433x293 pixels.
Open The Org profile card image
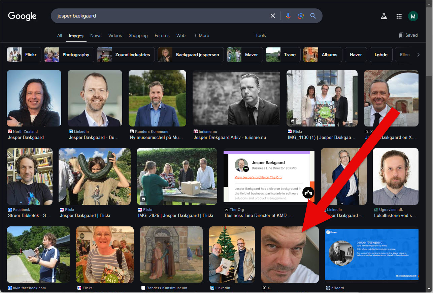pos(269,176)
